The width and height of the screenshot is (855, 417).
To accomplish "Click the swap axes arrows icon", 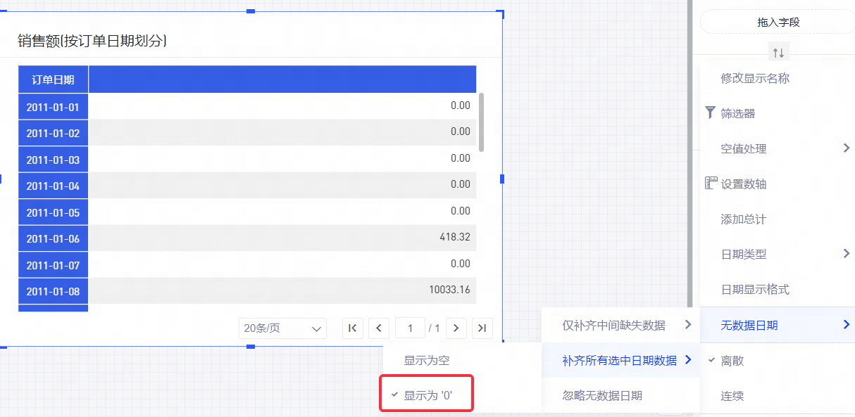I will click(778, 53).
